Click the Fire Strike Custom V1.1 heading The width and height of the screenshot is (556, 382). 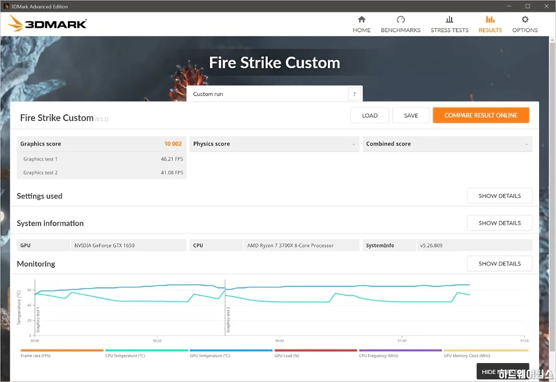[x=64, y=118]
